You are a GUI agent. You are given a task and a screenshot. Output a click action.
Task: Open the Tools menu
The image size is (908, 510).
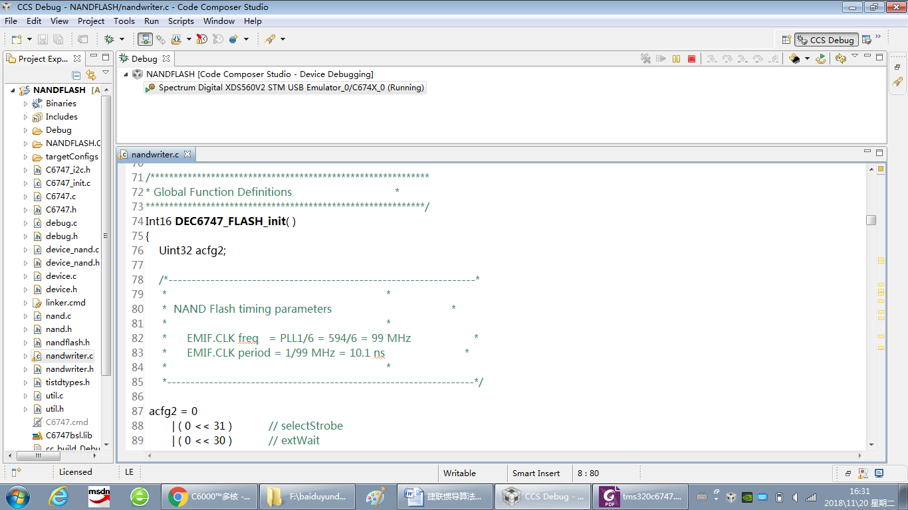pos(124,21)
